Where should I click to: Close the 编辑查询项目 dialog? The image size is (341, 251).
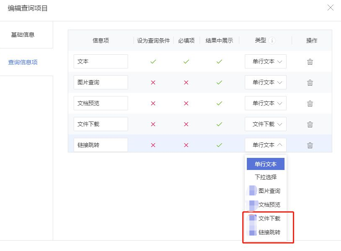coord(331,8)
